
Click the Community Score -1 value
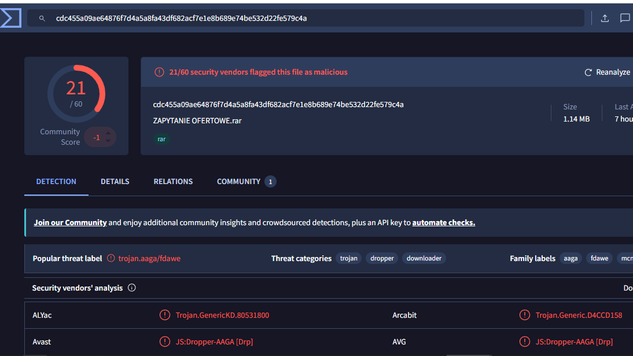97,137
